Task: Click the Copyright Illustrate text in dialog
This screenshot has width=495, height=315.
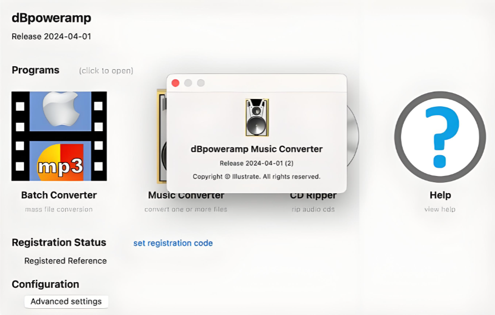Action: tap(257, 177)
